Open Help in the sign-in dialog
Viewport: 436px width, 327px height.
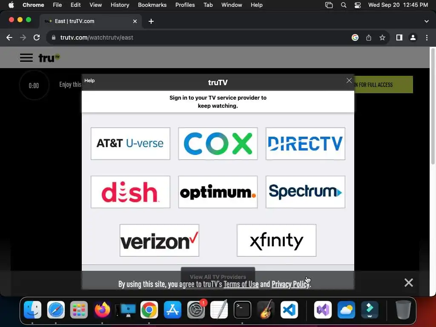(89, 80)
